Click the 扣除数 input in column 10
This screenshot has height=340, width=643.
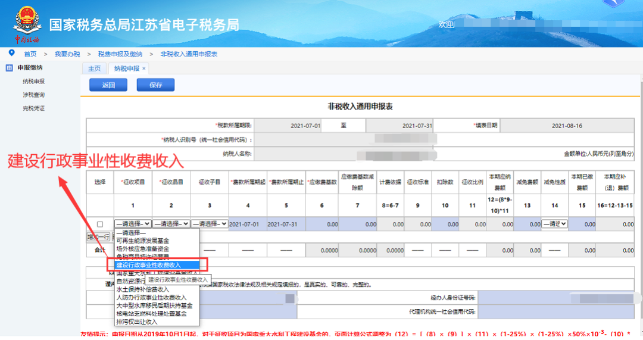[445, 224]
